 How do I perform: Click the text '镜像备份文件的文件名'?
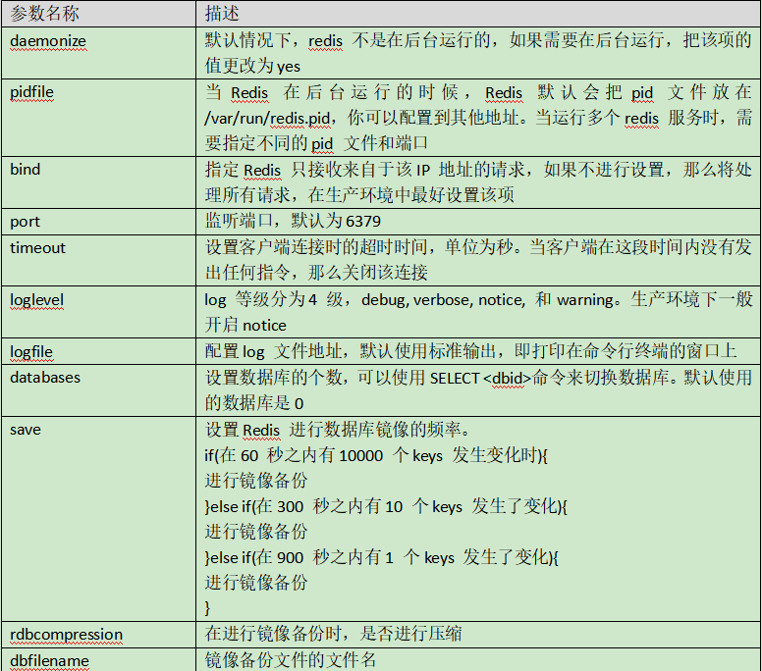(x=290, y=659)
